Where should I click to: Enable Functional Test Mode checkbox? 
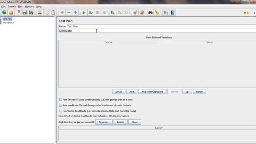(60, 111)
